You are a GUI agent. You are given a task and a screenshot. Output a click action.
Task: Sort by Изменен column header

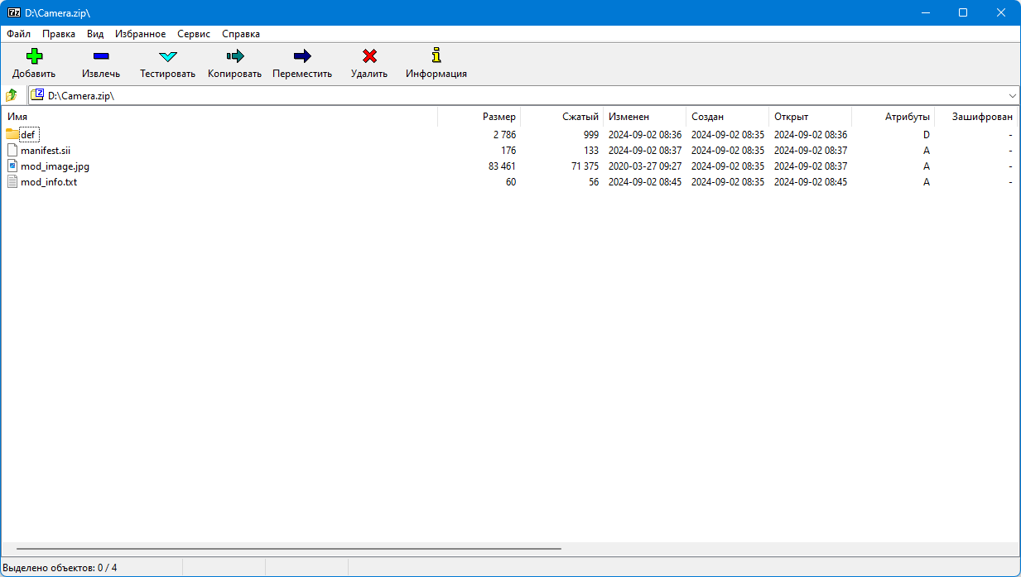tap(645, 117)
